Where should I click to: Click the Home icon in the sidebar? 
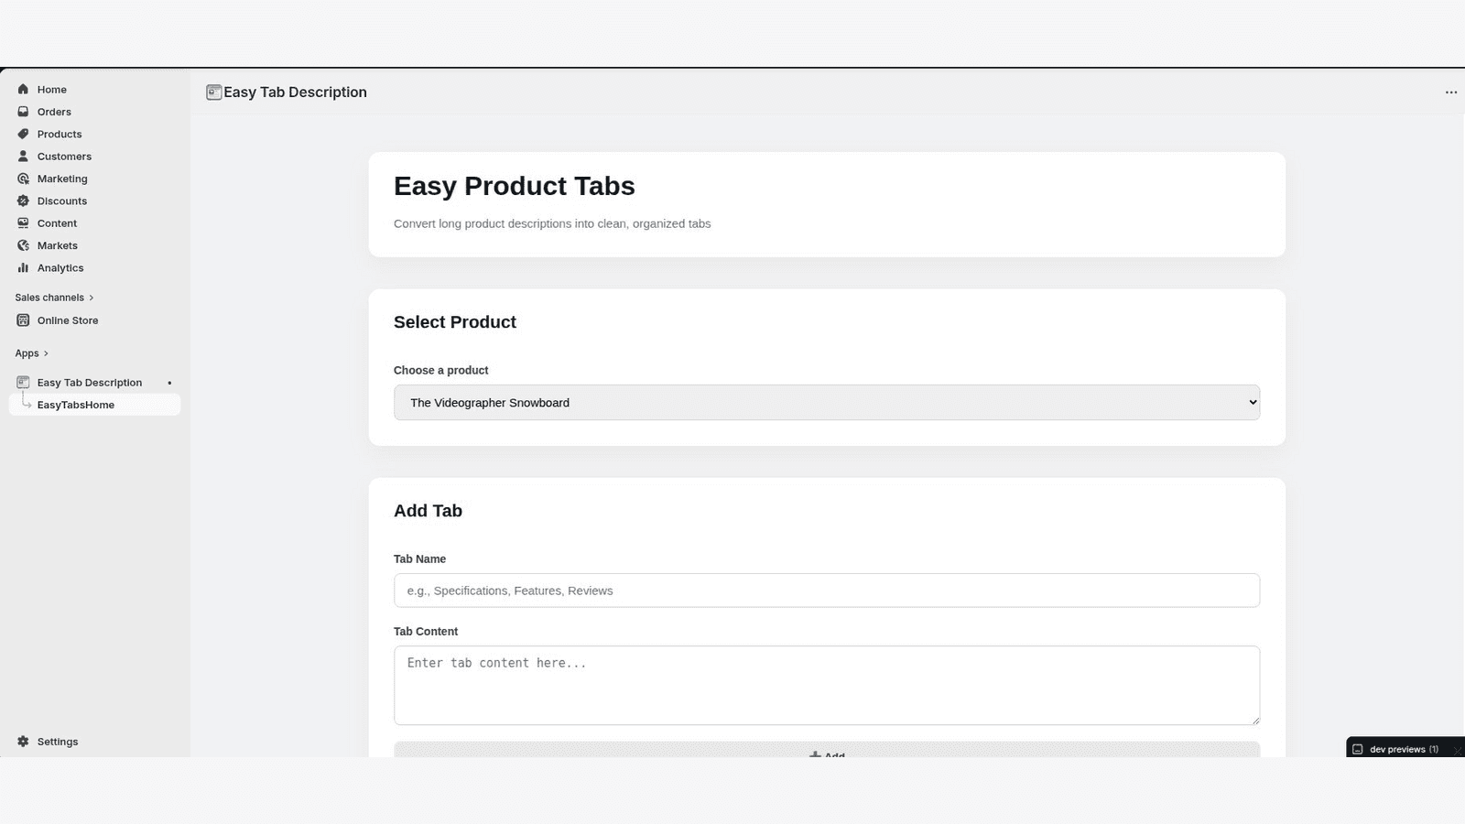pyautogui.click(x=23, y=89)
